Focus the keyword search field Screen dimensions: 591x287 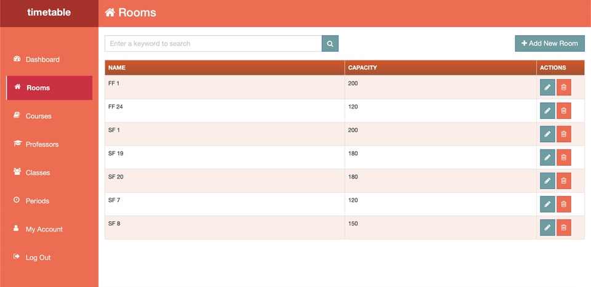coord(214,43)
